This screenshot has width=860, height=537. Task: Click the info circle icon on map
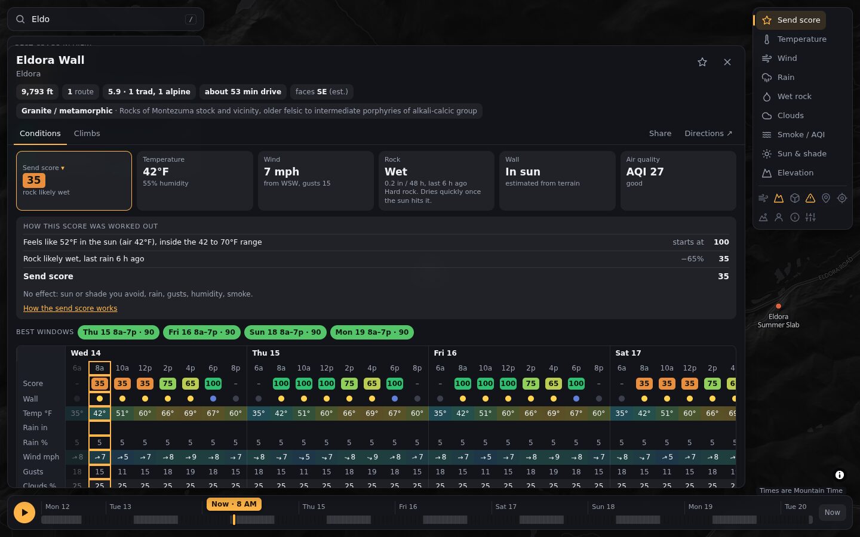(x=840, y=475)
